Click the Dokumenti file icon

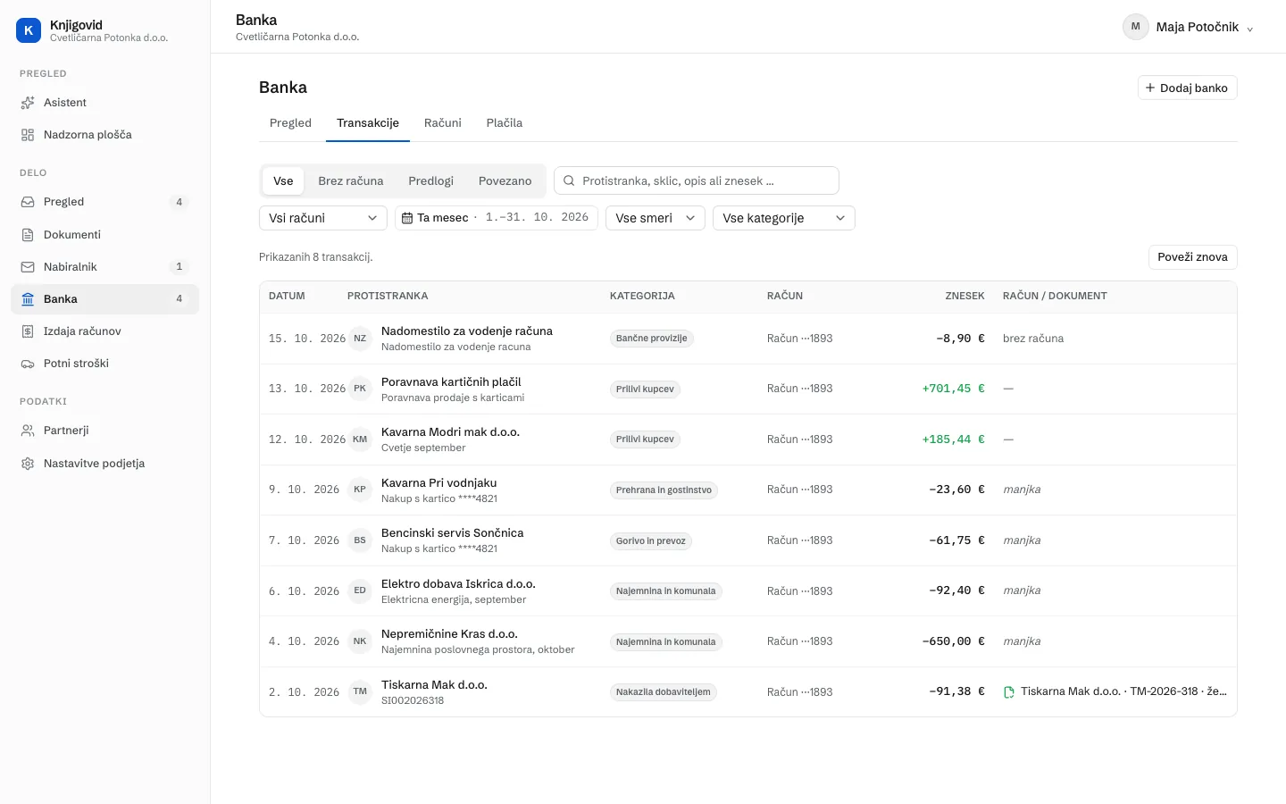(28, 235)
